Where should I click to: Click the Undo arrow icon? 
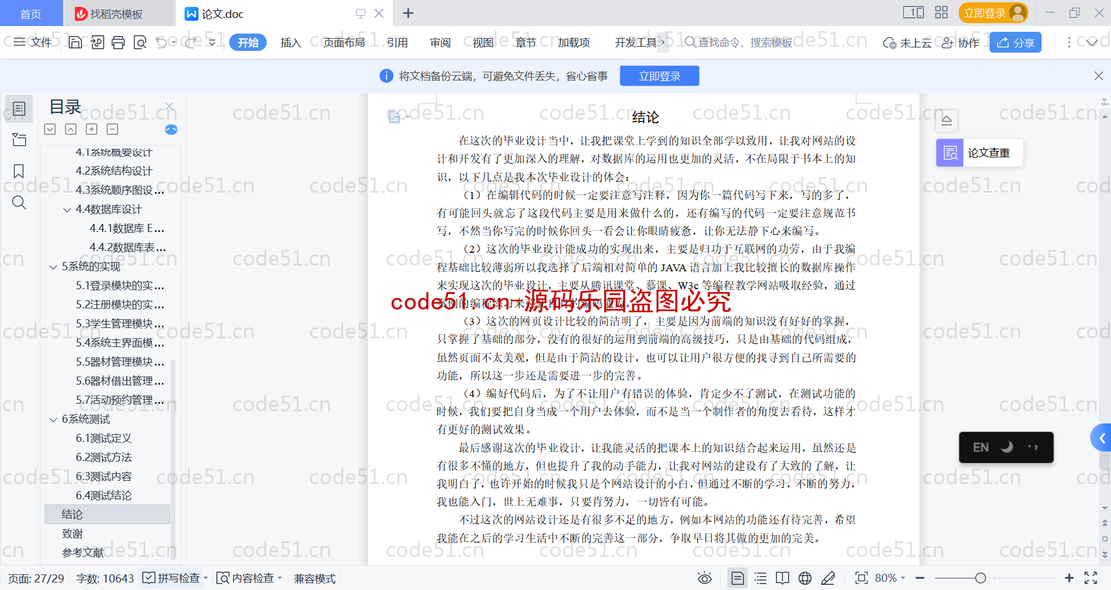(161, 42)
